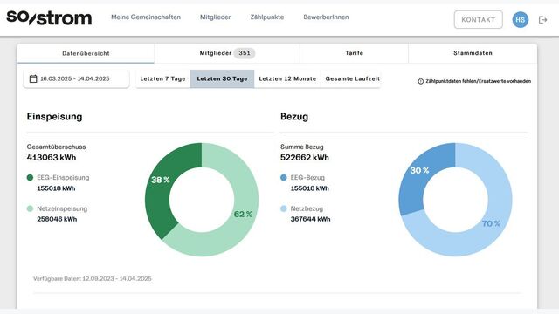Screen dimensions: 559x314
Task: Switch to the Mitglieder 351 tab
Action: coord(227,53)
